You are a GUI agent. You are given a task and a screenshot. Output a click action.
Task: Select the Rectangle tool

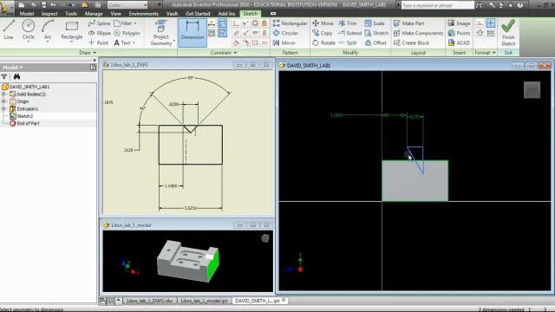71,29
